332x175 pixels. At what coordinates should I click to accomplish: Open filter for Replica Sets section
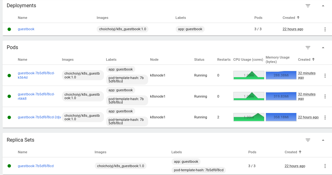pyautogui.click(x=308, y=140)
